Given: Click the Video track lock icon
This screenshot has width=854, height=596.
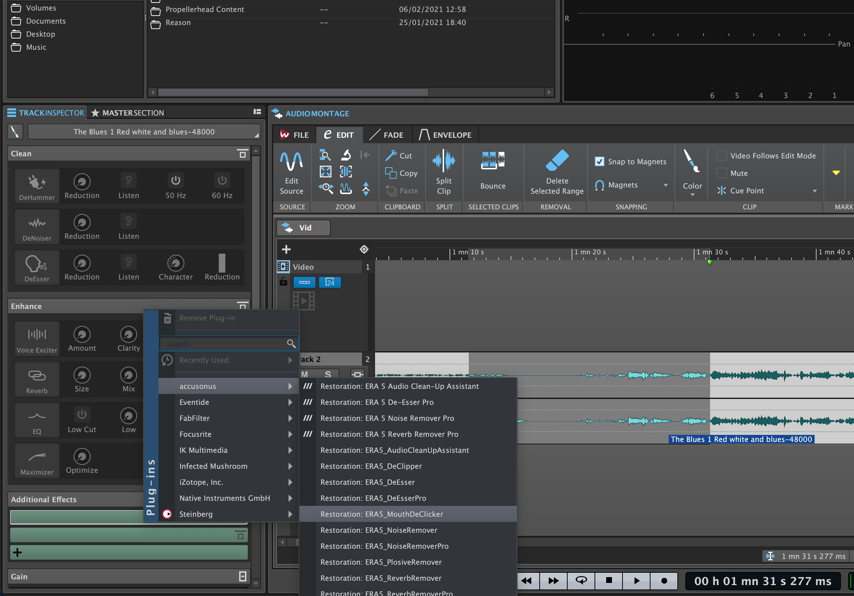Looking at the screenshot, I should [283, 282].
